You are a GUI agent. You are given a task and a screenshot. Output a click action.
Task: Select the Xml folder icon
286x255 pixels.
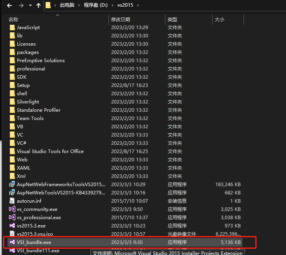12,176
